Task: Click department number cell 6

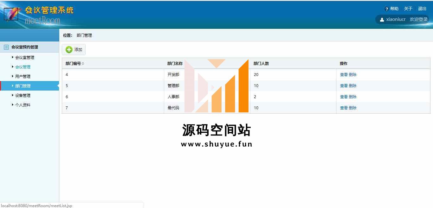Action: tap(113, 97)
